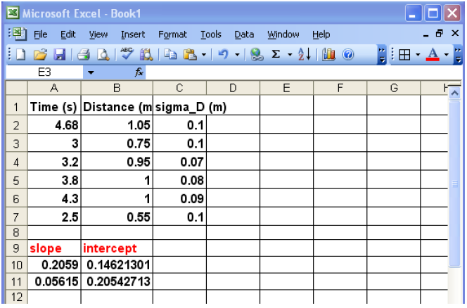Screen dimensions: 467x308
Task: Click the Copy icon in the toolbar
Action: 171,53
